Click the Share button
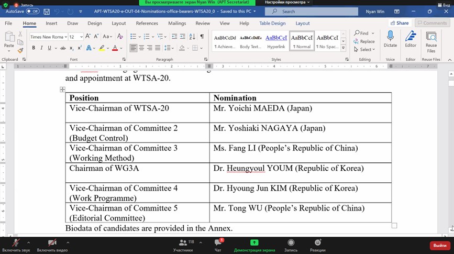 400,23
